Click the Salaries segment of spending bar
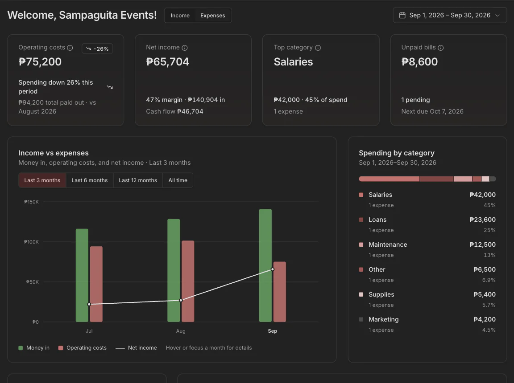This screenshot has height=383, width=514. pyautogui.click(x=389, y=179)
